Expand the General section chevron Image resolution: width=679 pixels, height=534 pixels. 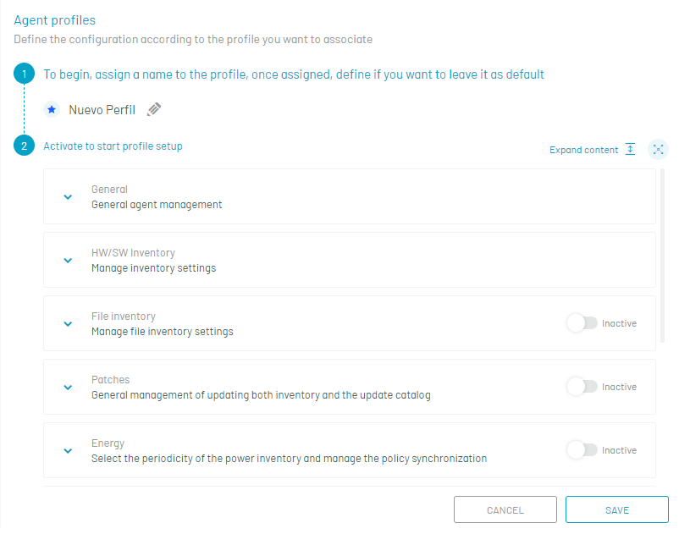coord(68,197)
